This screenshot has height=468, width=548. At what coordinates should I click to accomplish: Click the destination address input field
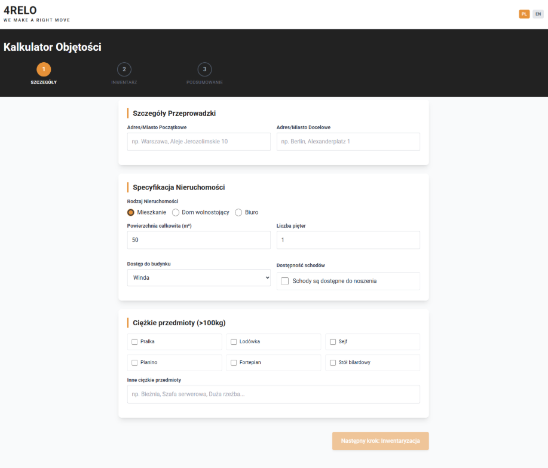click(x=348, y=142)
